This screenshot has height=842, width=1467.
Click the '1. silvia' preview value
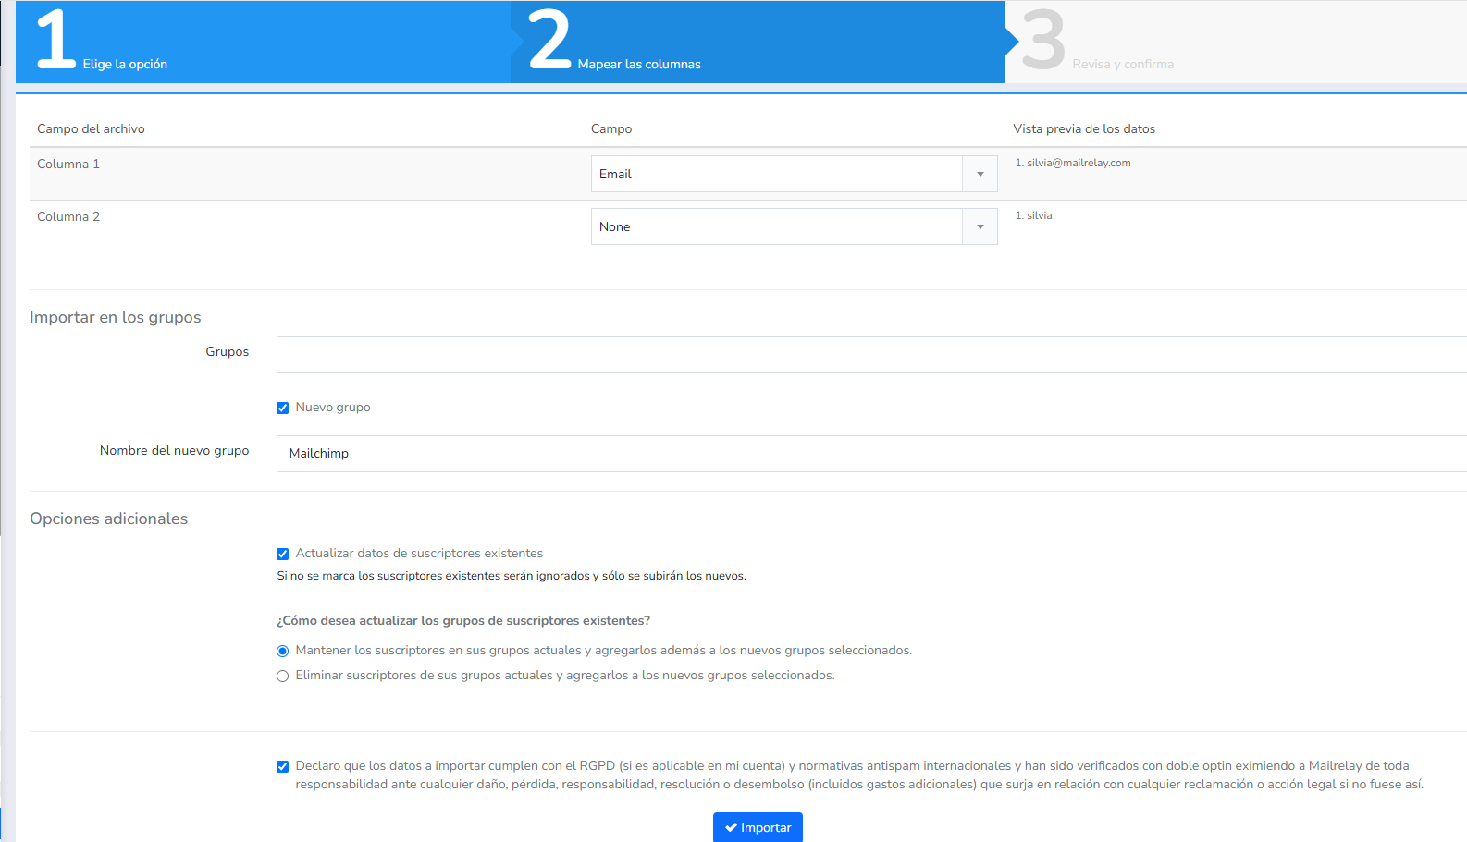point(1034,215)
